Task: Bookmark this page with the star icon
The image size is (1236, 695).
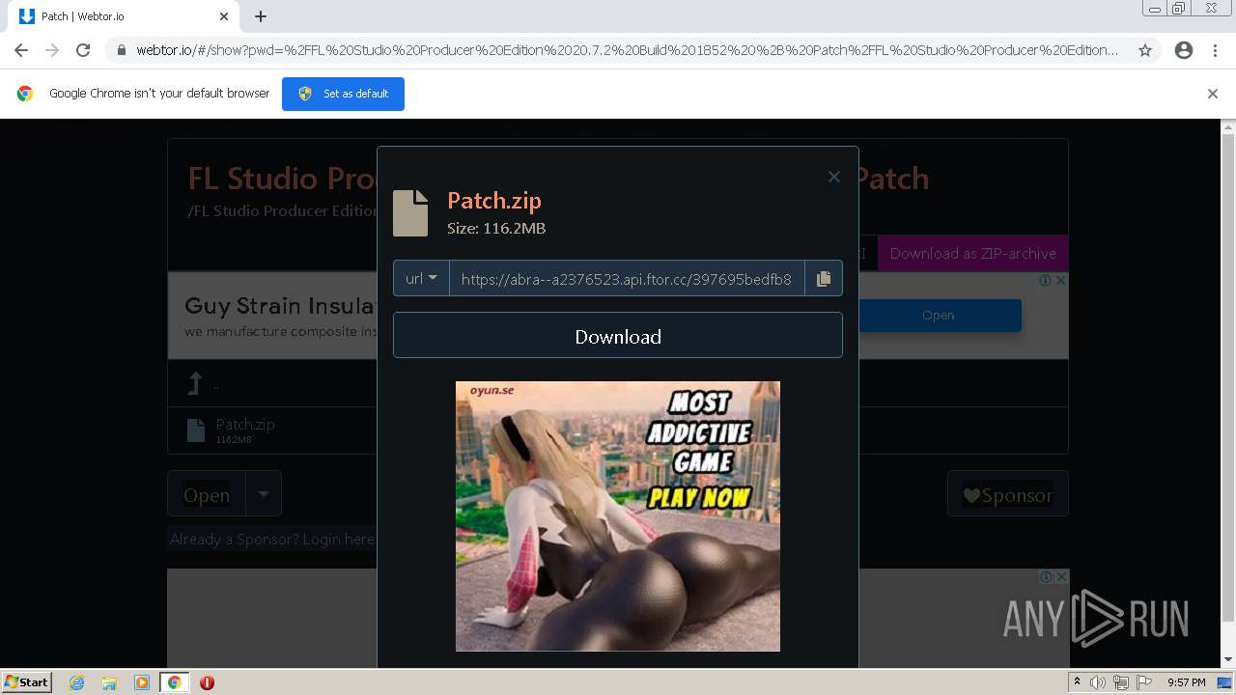Action: [x=1145, y=50]
